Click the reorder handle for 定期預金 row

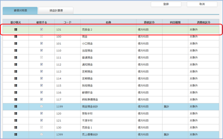(x=16, y=71)
